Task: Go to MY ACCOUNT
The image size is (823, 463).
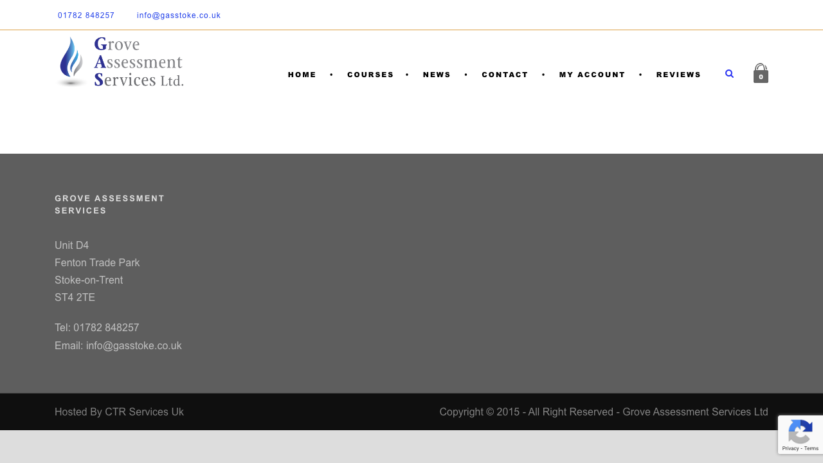Action: [x=592, y=75]
